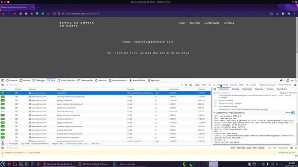This screenshot has width=298, height=167.
Task: Filter requests by Fontes
Action: point(225,85)
